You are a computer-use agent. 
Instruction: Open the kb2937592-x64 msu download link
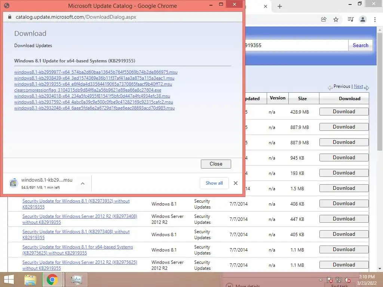(x=94, y=102)
